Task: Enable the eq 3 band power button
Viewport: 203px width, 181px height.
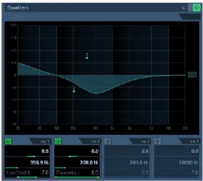Action: (108, 141)
